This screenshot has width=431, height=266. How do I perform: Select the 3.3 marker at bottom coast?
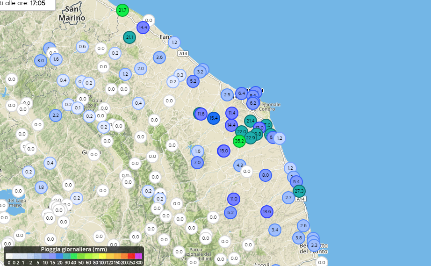click(x=314, y=245)
